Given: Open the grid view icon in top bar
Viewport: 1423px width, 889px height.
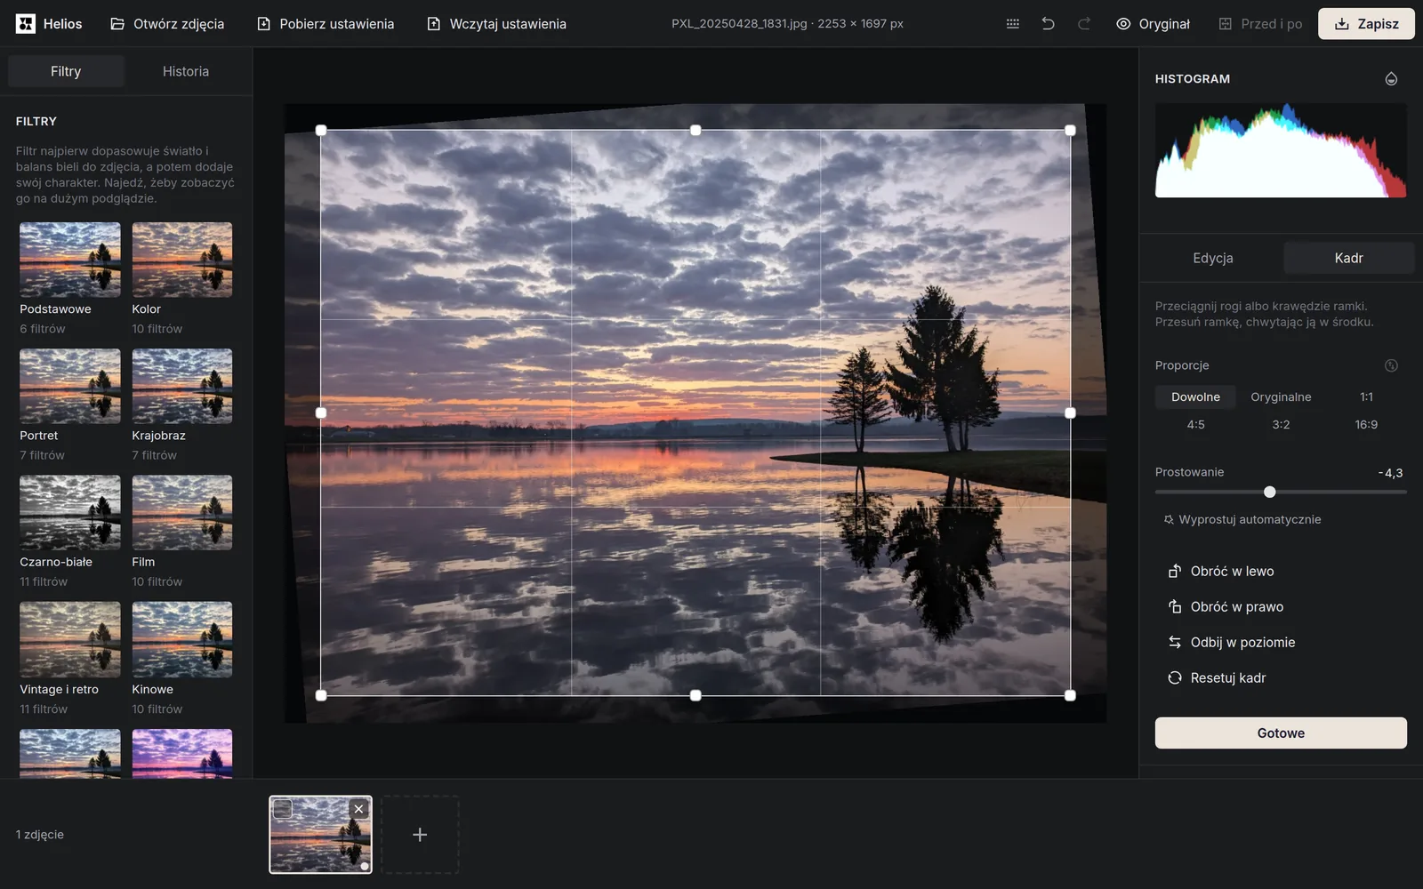Looking at the screenshot, I should coord(1012,24).
